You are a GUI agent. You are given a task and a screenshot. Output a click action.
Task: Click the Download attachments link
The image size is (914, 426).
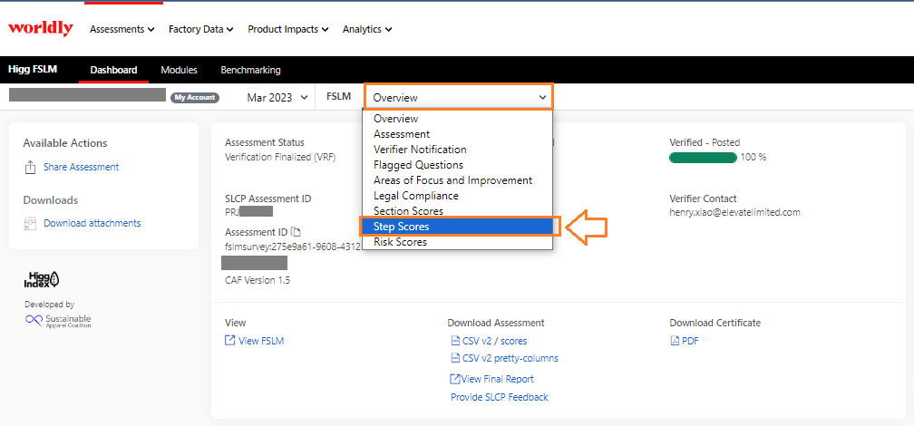click(92, 223)
